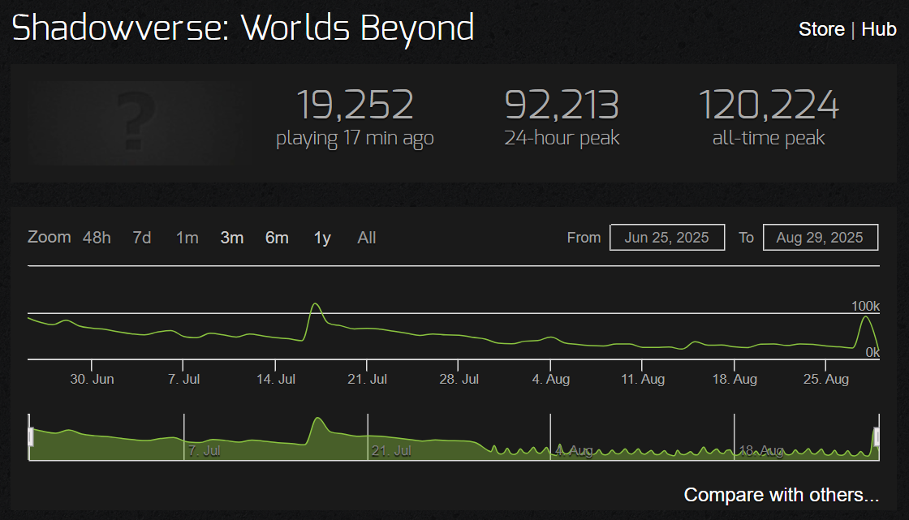
Task: Click the 14. Jul axis label
Action: tap(276, 379)
